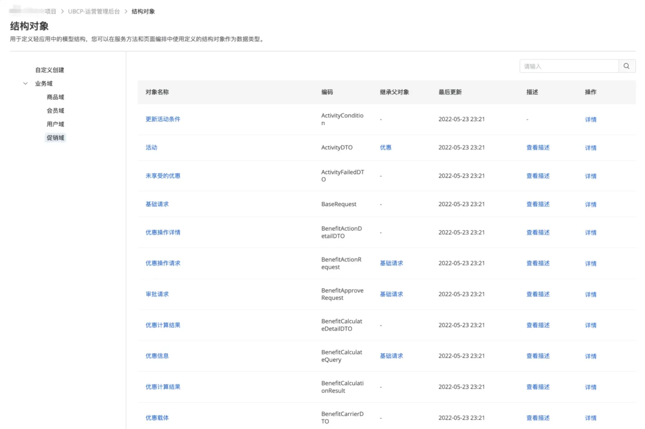Open 商品域 in the sidebar tree

click(x=55, y=97)
